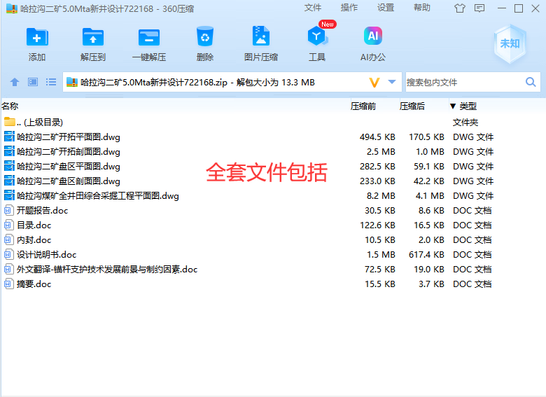Select the .. (上级目录) row
The image size is (546, 397).
coord(273,123)
